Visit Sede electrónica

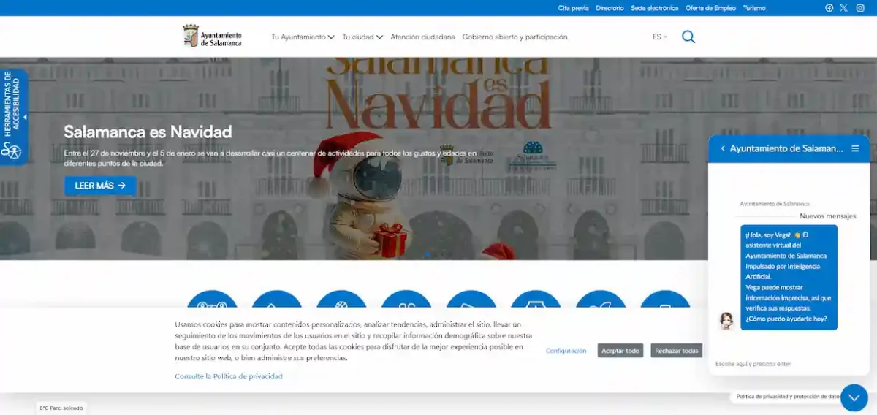click(x=654, y=8)
